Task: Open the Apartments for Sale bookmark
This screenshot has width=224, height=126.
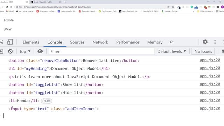Action: pos(46,11)
